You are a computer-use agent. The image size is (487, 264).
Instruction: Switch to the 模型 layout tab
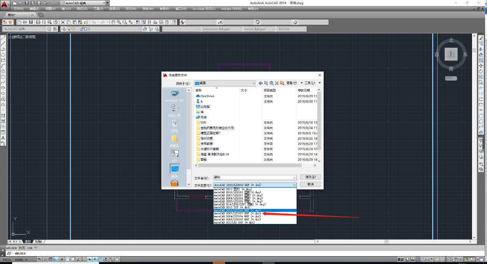(28, 241)
